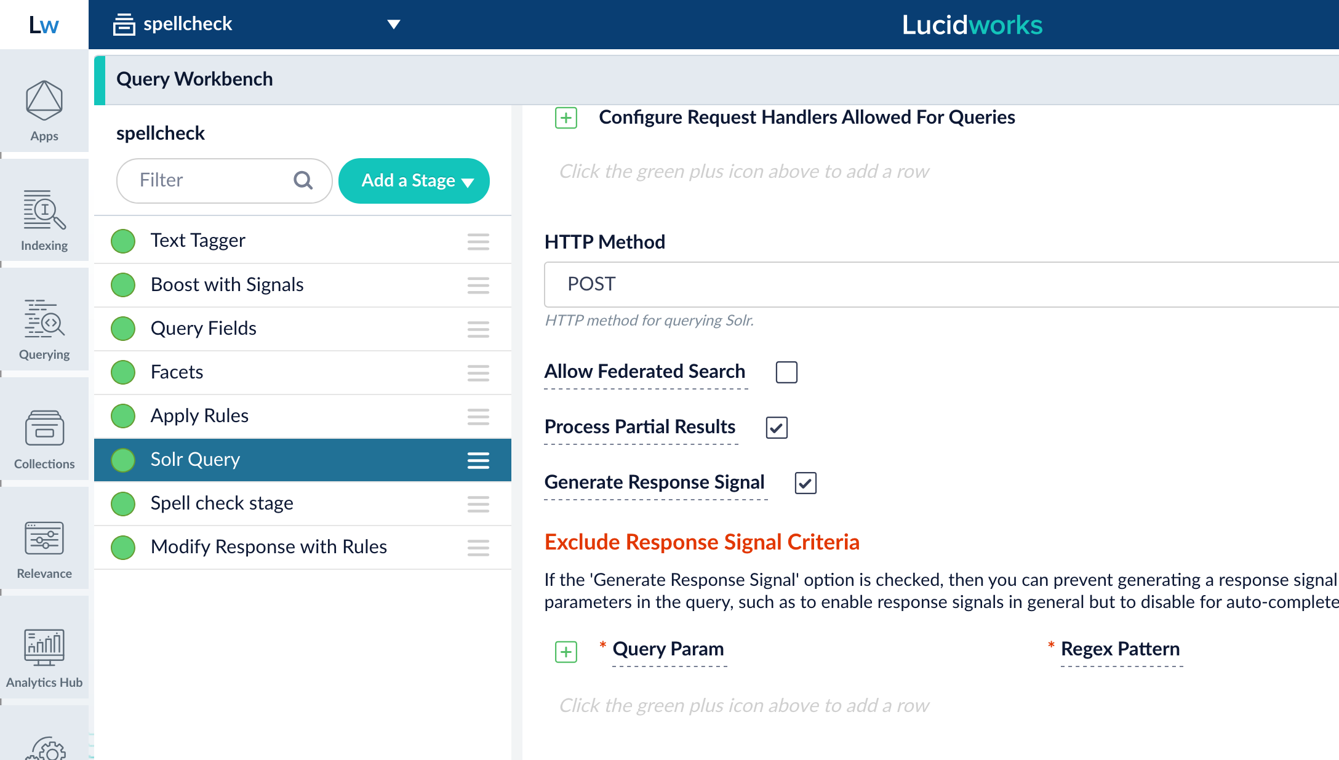Click the search magnifier in Filter box
The width and height of the screenshot is (1339, 760).
(x=303, y=180)
